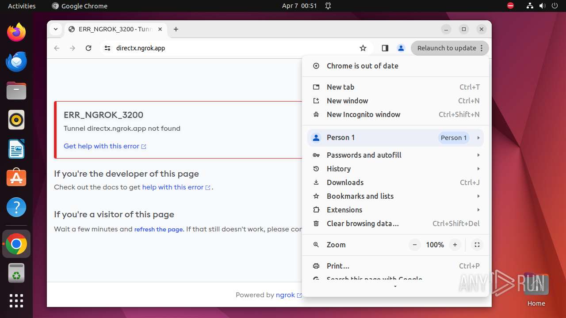Follow developer help with this error link

(x=176, y=187)
